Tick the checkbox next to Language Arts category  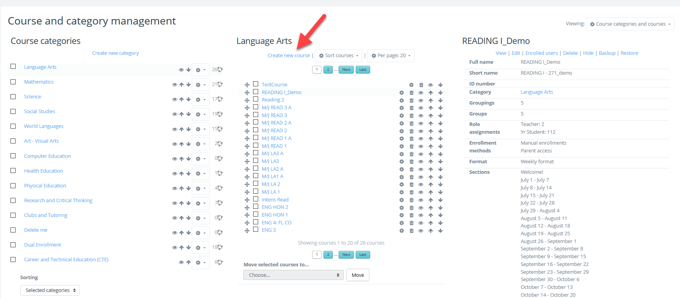(x=13, y=66)
